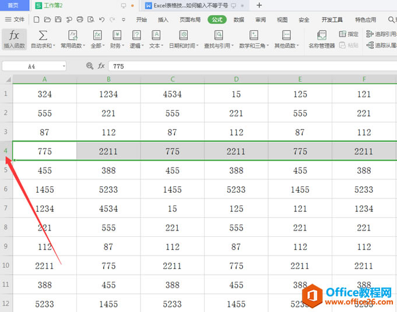Click the Insert Function (插入函数) icon
The width and height of the screenshot is (397, 312).
(x=14, y=36)
